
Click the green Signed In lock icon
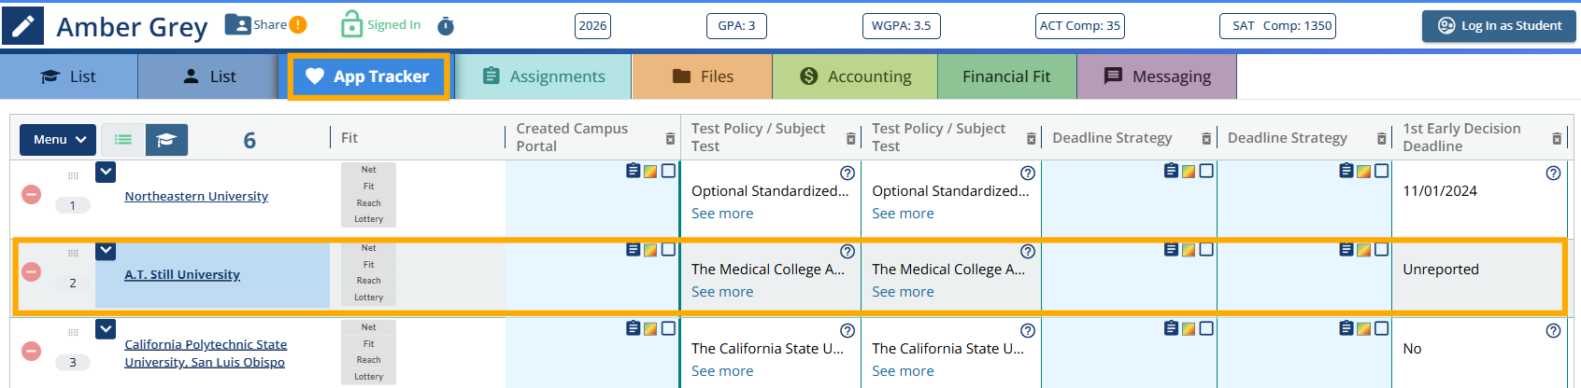click(x=351, y=24)
